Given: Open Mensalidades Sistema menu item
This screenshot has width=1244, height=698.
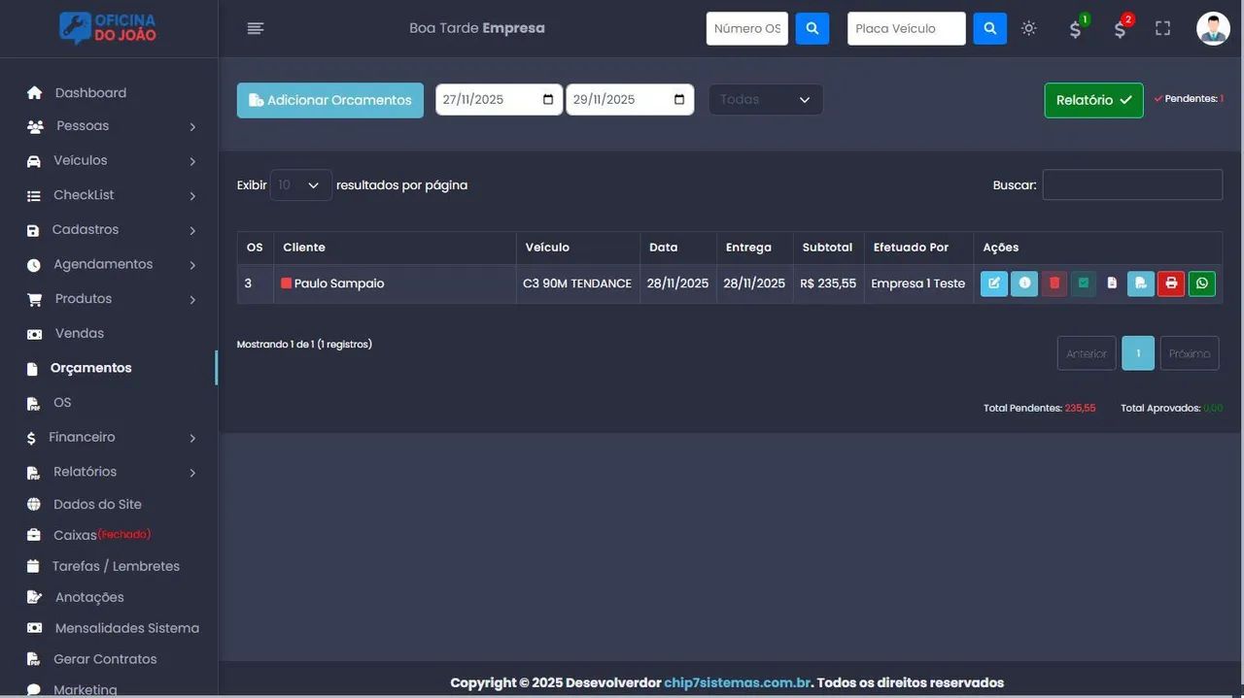Looking at the screenshot, I should 127,628.
